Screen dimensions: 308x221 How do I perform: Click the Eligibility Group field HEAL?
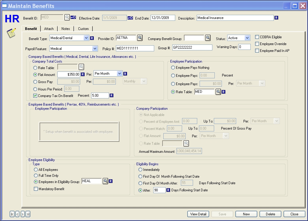91,181
